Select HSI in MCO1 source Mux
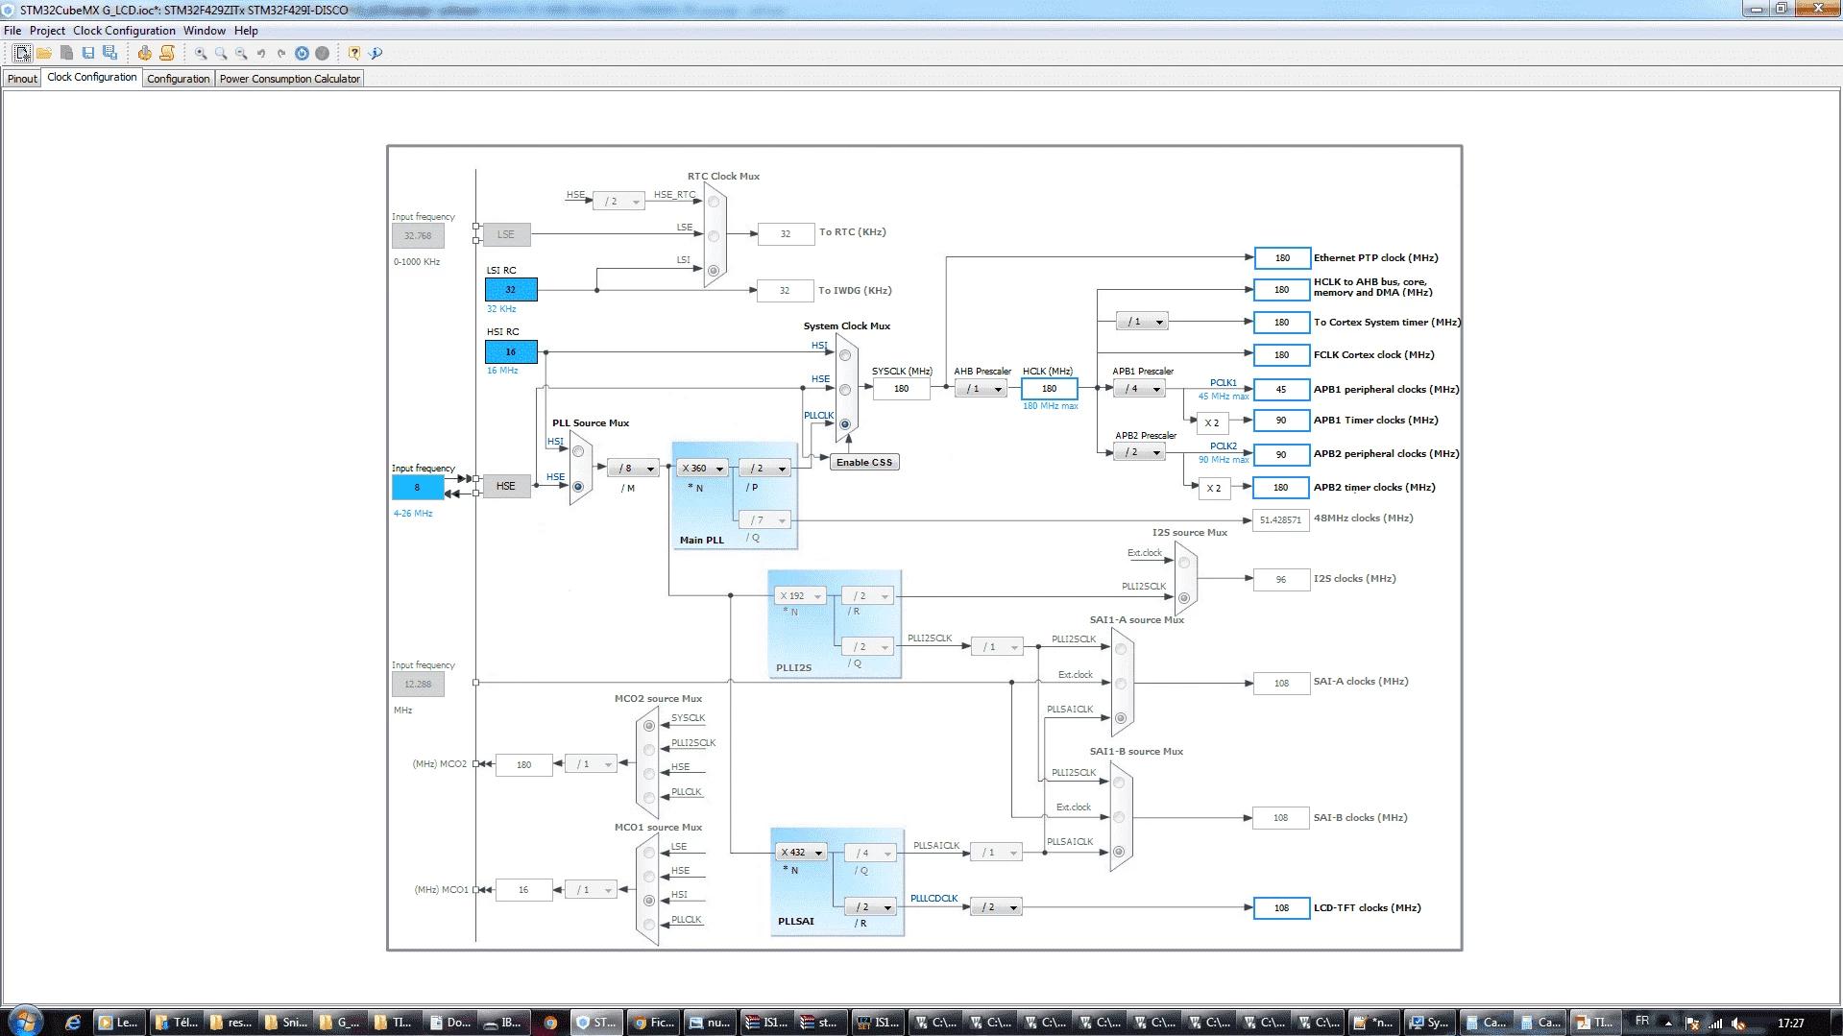Screen dimensions: 1843x1036 [649, 901]
